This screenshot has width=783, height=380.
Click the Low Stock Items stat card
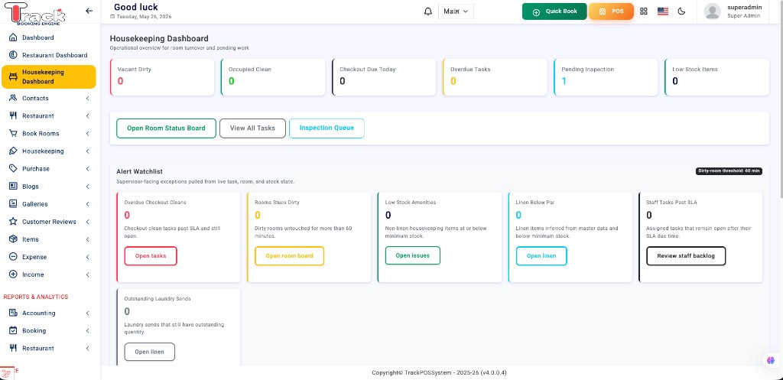click(x=717, y=77)
